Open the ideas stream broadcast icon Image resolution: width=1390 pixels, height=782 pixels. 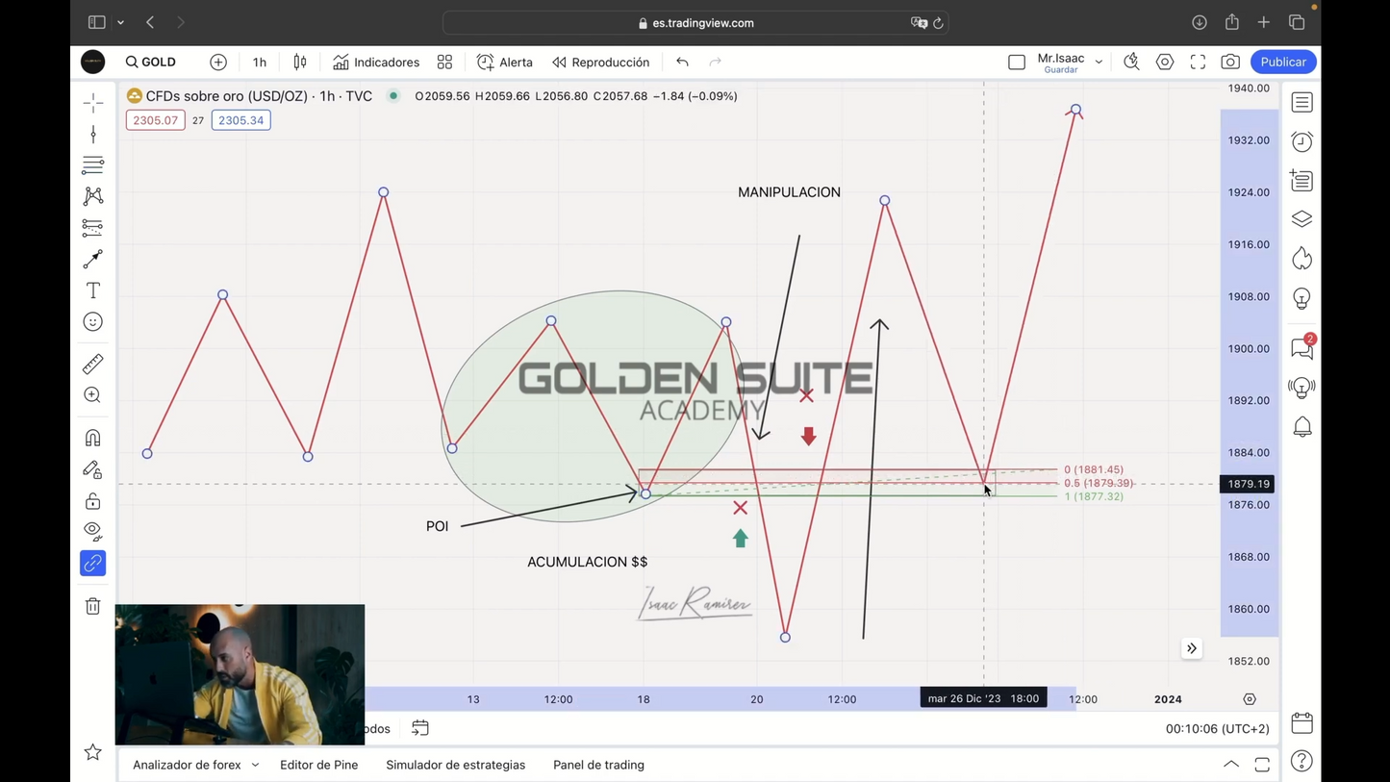pos(1302,388)
